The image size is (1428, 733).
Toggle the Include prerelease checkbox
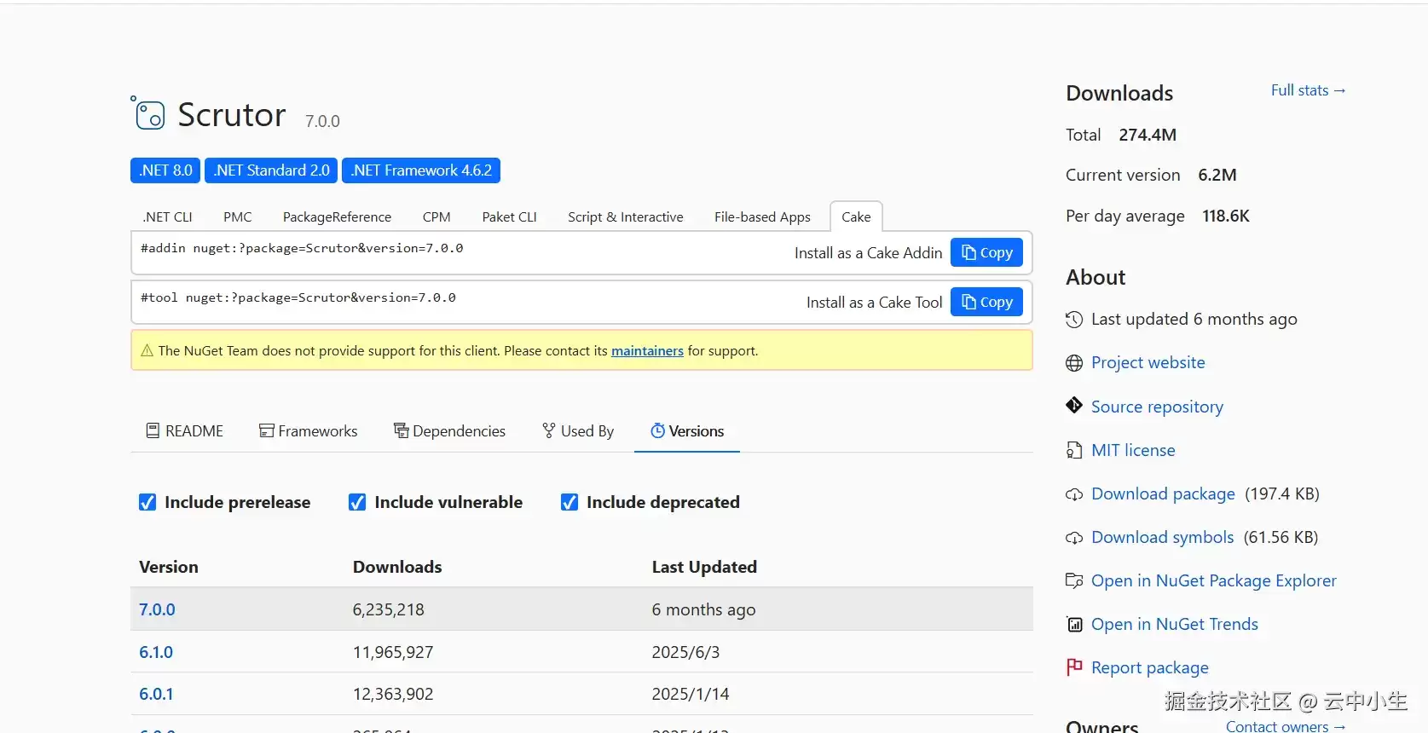click(147, 502)
